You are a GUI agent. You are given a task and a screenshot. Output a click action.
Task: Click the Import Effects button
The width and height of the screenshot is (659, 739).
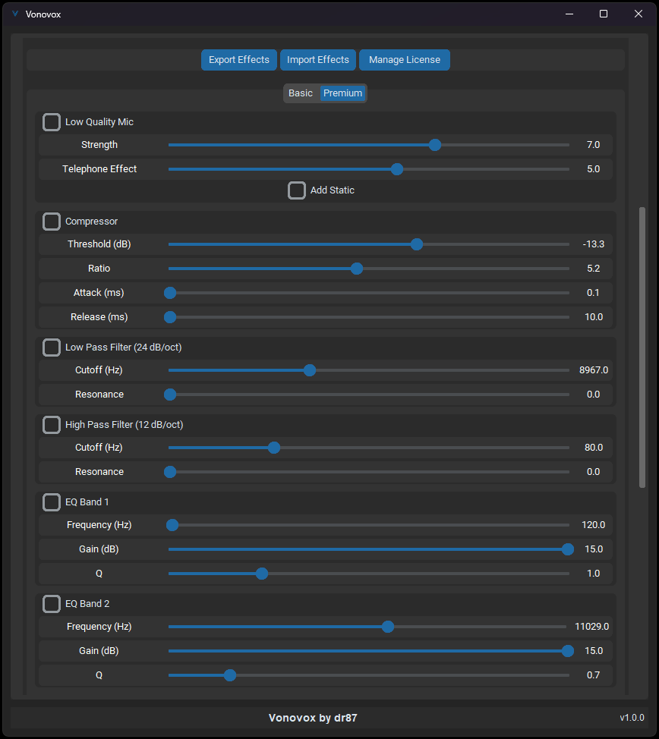(318, 60)
